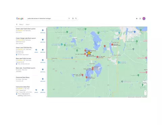Get directions to Green Lake Public Boat Launch
The height and width of the screenshot is (125, 162).
pyautogui.click(x=43, y=31)
